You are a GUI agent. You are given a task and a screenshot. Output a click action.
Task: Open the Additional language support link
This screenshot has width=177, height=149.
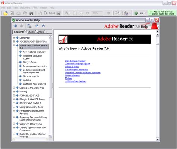point(78,64)
